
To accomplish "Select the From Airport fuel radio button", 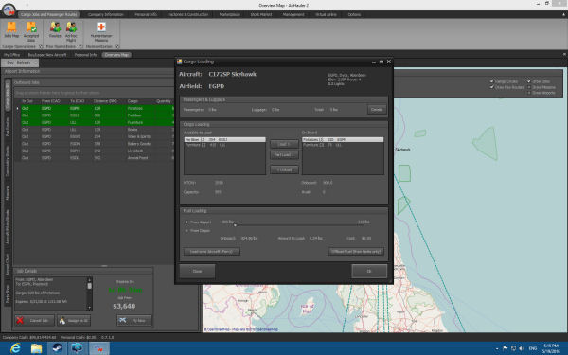I will pyautogui.click(x=186, y=222).
